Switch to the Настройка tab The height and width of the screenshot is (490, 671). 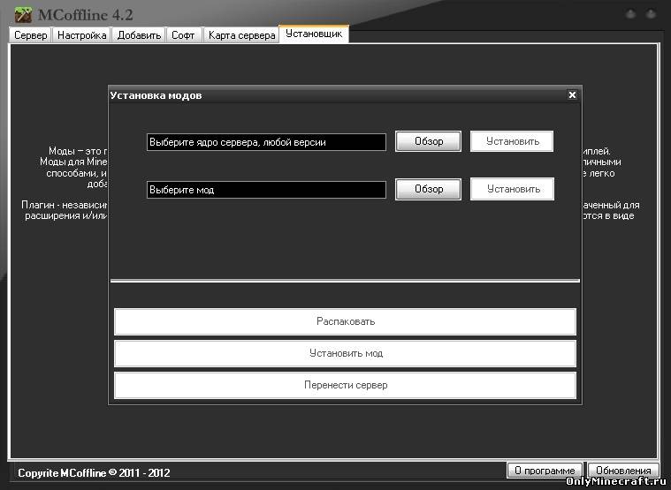pyautogui.click(x=82, y=35)
